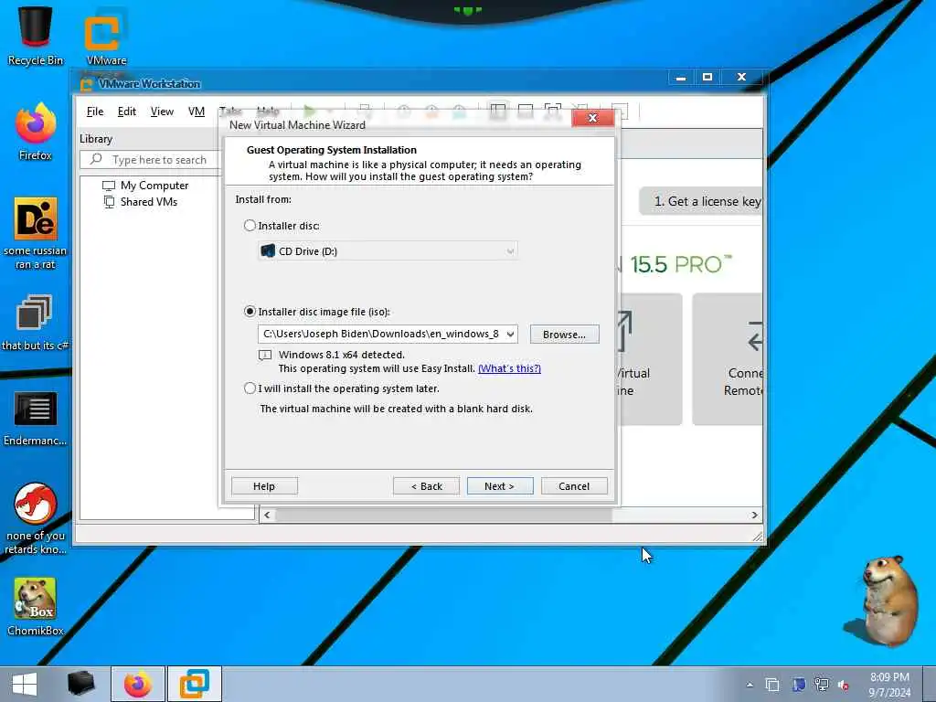Open the VM menu
Viewport: 936px width, 702px height.
(x=197, y=112)
